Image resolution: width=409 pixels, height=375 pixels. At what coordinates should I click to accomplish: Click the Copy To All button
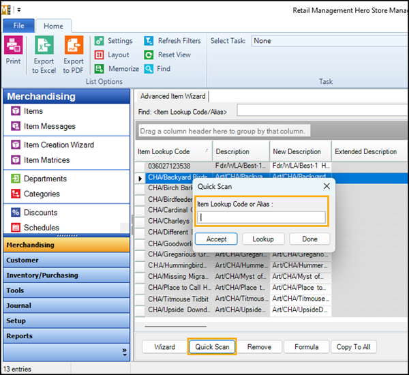pyautogui.click(x=353, y=347)
